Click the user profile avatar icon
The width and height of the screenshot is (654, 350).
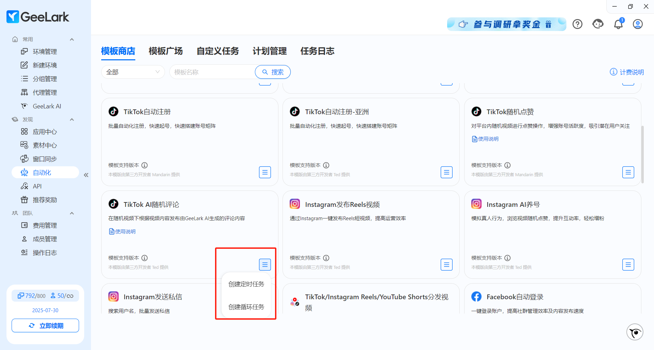pos(638,24)
